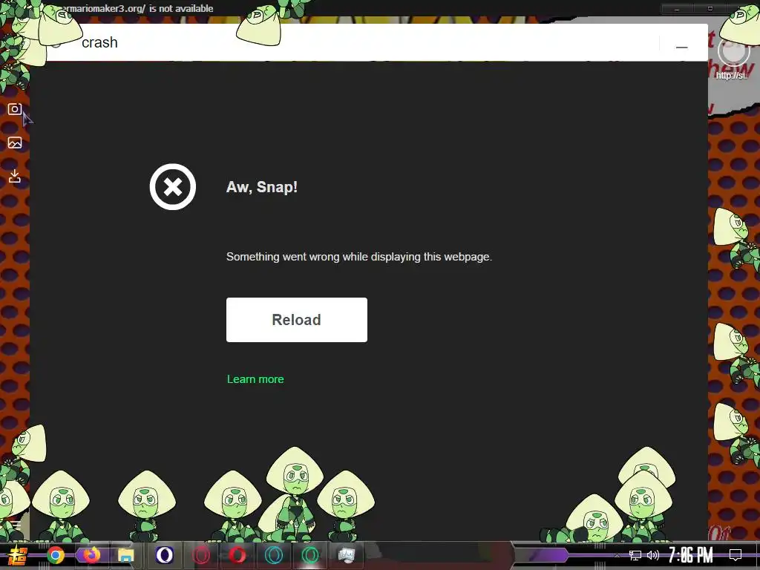Click the download tray icon in sidebar

[15, 176]
